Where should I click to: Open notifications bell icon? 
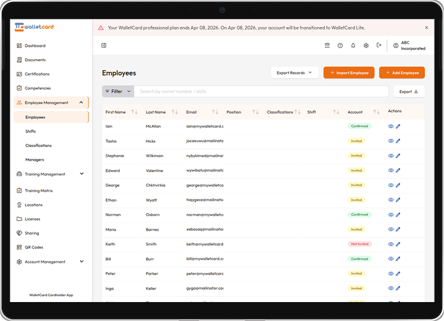pos(353,45)
